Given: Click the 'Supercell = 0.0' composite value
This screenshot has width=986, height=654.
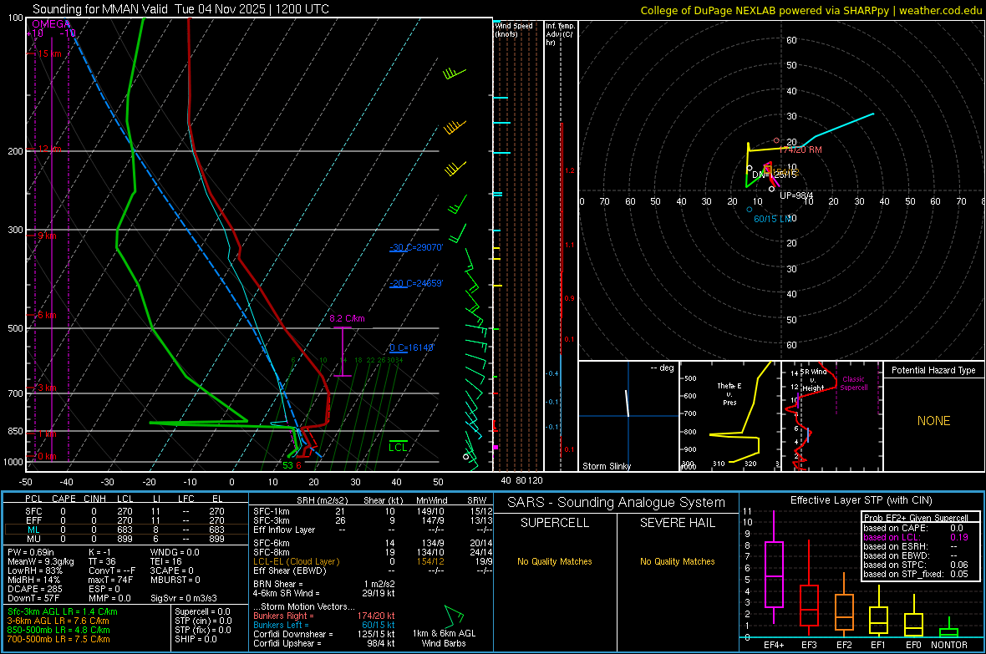Looking at the screenshot, I should click(x=202, y=612).
